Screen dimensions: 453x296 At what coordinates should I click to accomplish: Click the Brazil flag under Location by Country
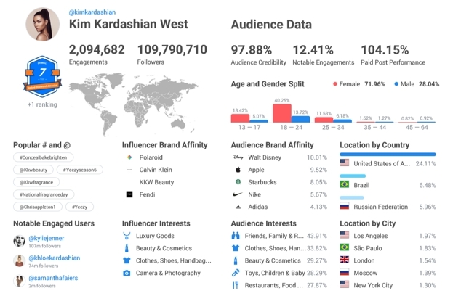[x=345, y=184]
